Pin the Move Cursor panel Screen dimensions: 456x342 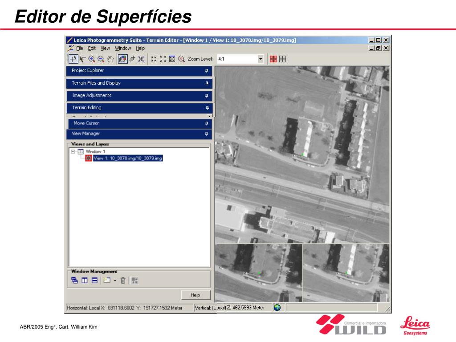pos(207,123)
